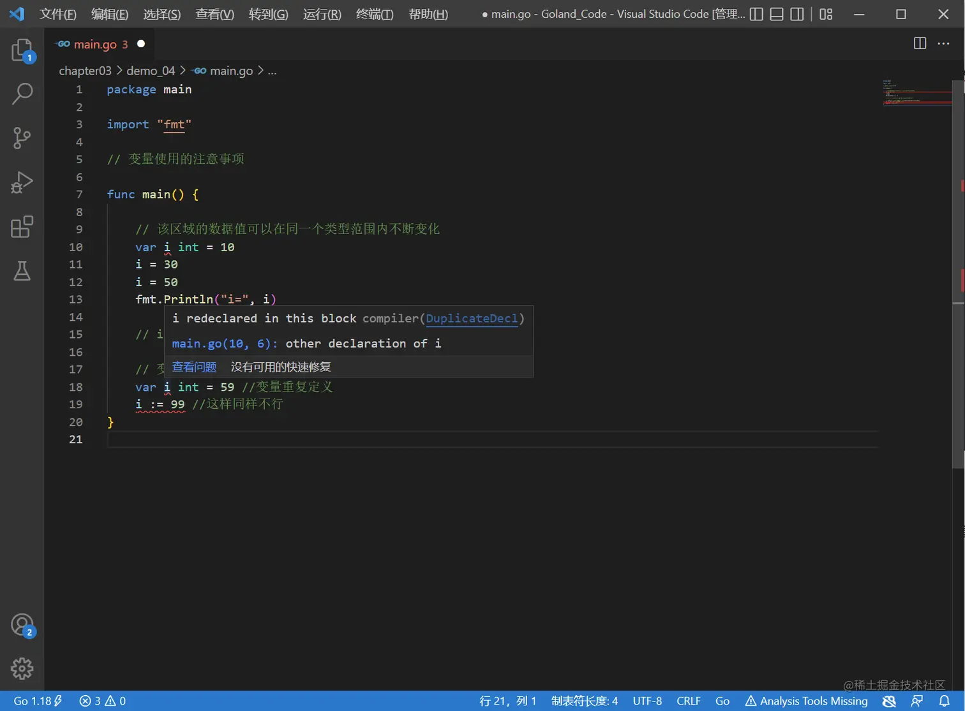Follow the DuplicateDecl link in hover
Viewport: 965px width, 711px height.
coord(472,318)
